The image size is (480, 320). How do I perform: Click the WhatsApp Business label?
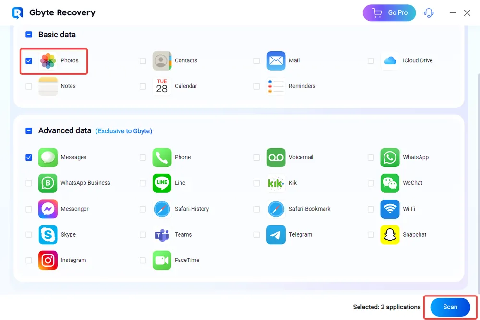pyautogui.click(x=85, y=183)
